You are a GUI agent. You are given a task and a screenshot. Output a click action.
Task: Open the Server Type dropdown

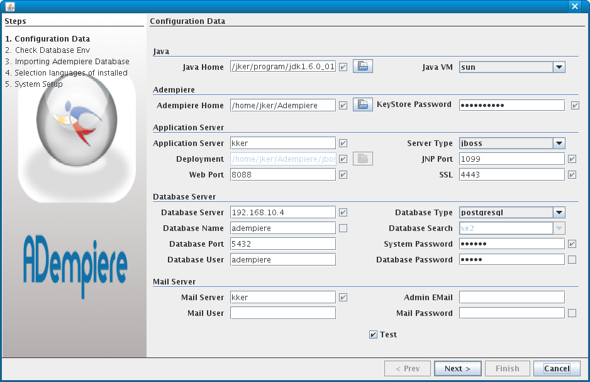[559, 143]
